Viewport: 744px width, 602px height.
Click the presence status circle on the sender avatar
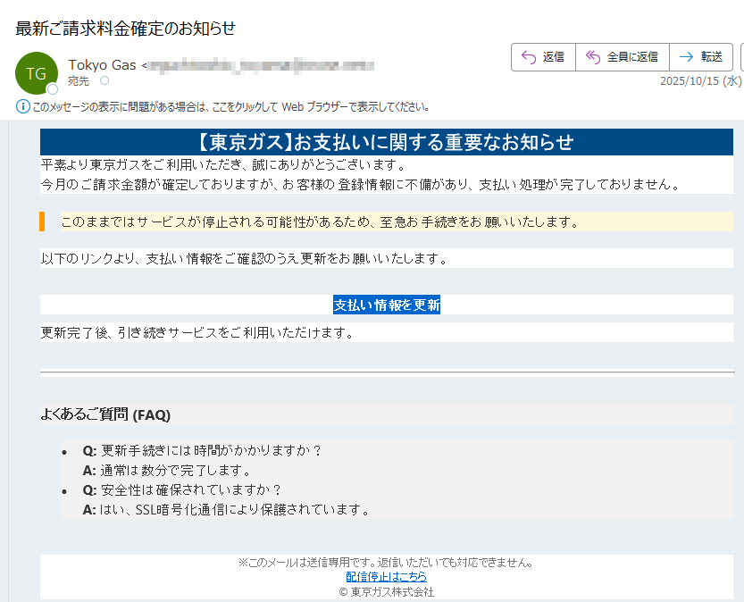click(x=53, y=88)
